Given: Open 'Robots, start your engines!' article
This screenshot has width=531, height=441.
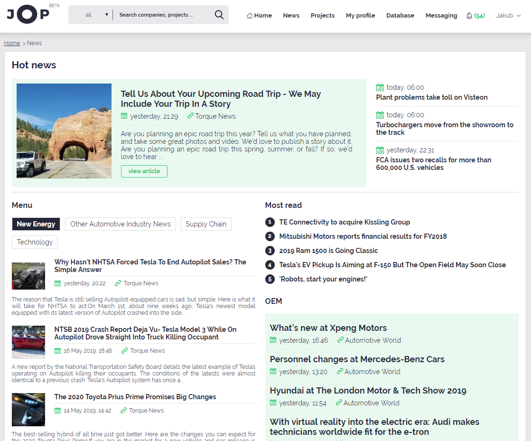Looking at the screenshot, I should point(323,279).
